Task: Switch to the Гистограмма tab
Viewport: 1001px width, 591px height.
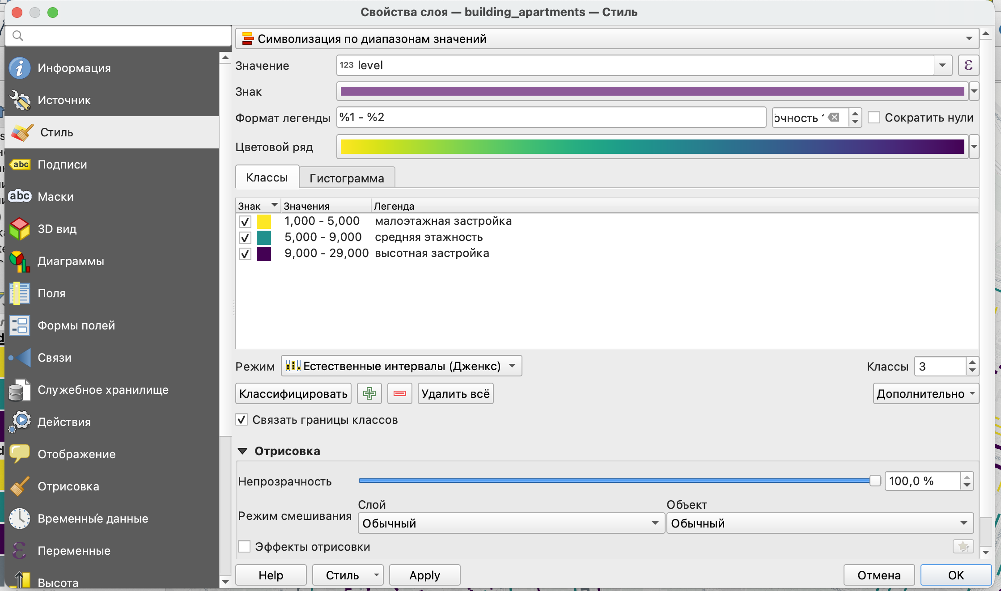Action: [347, 178]
